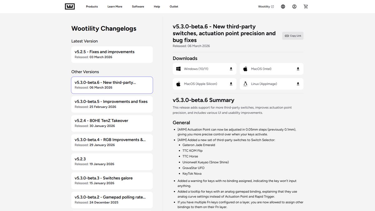Viewport: 375px width, 211px height.
Task: Click the Wooting logo in header
Action: [70, 6]
